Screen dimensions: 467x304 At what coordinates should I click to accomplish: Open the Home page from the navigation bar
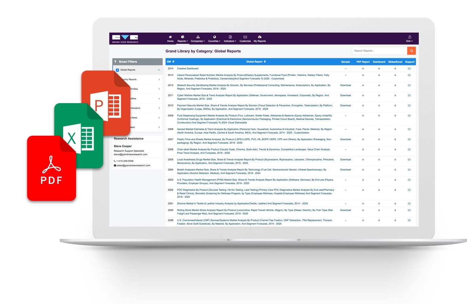tap(170, 39)
